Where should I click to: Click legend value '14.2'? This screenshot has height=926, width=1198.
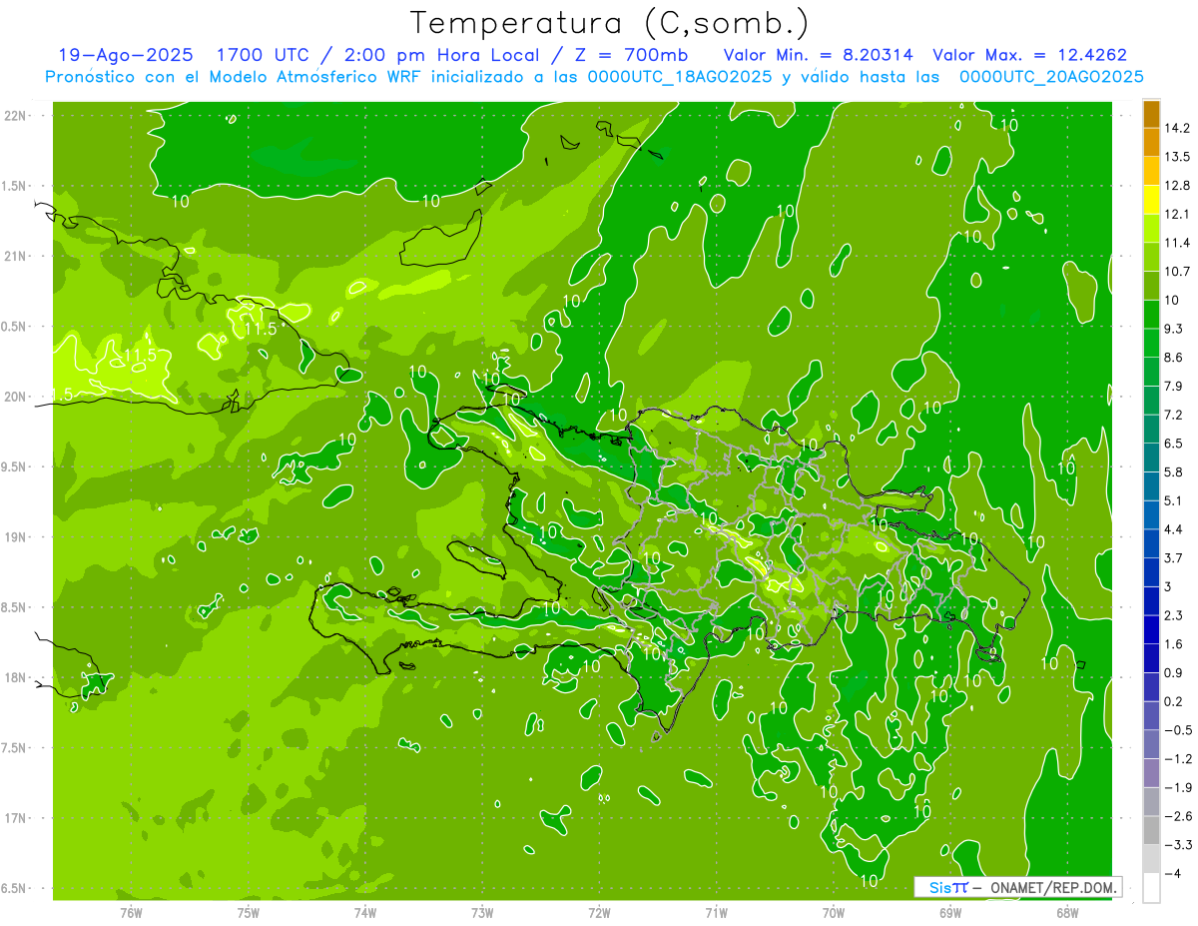click(x=1177, y=128)
